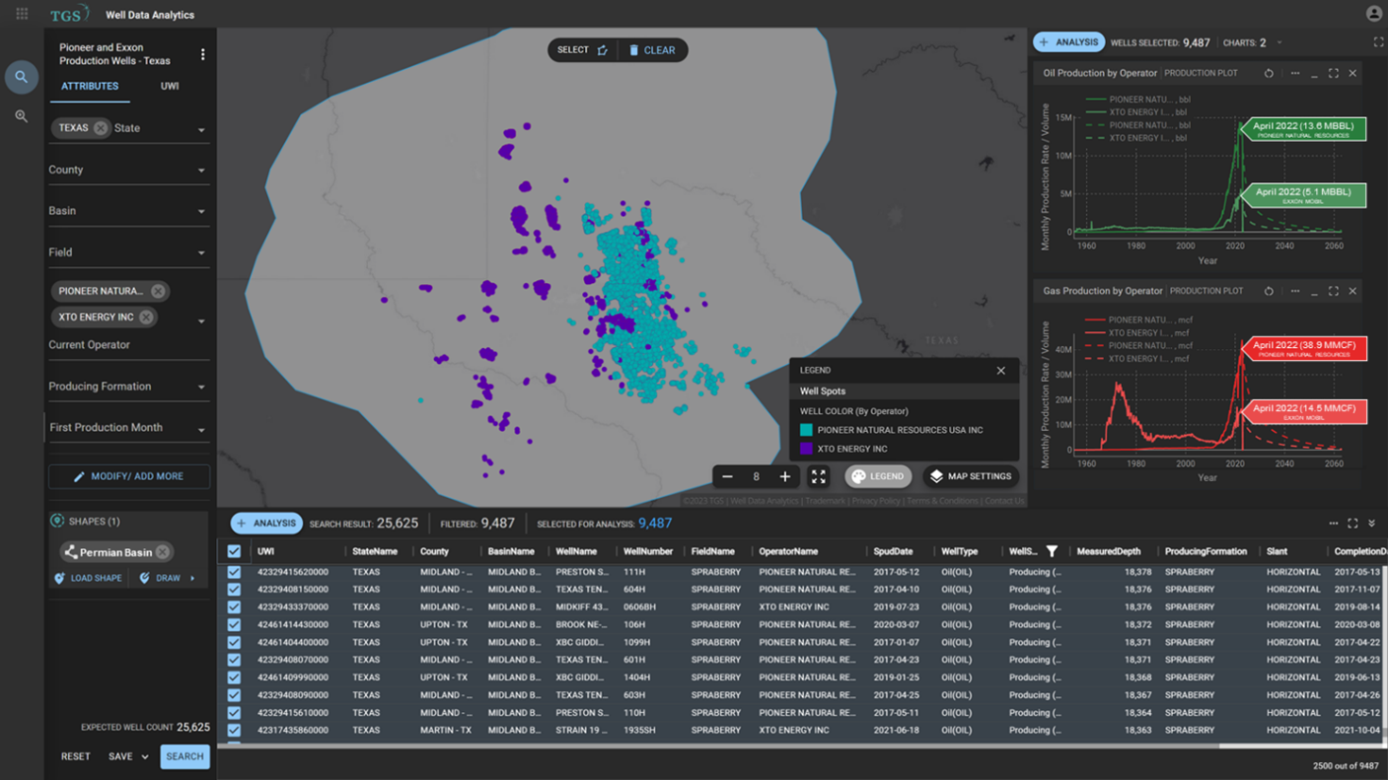Expand the County filter dropdown
This screenshot has width=1388, height=780.
click(x=201, y=171)
